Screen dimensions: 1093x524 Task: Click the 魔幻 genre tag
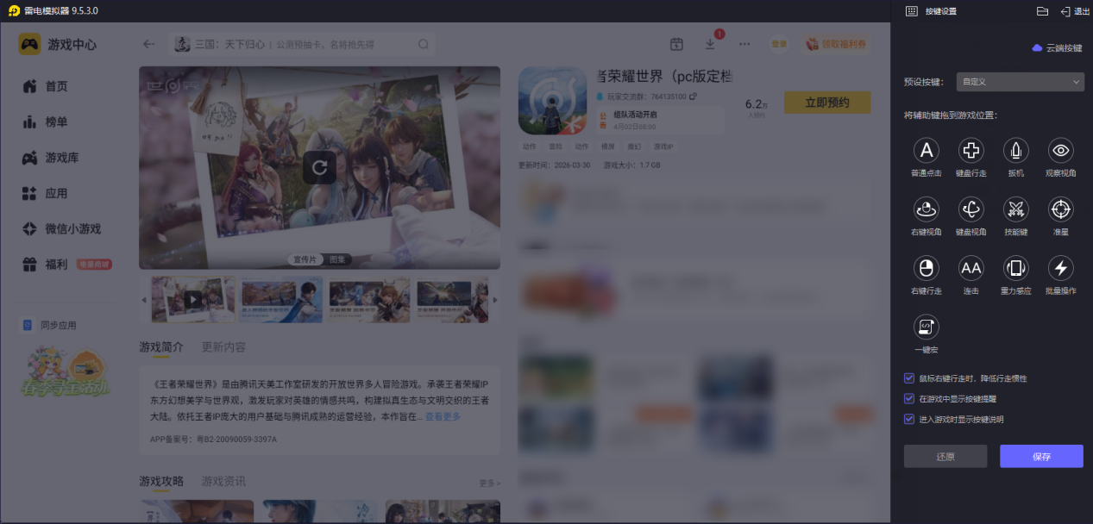click(x=634, y=147)
